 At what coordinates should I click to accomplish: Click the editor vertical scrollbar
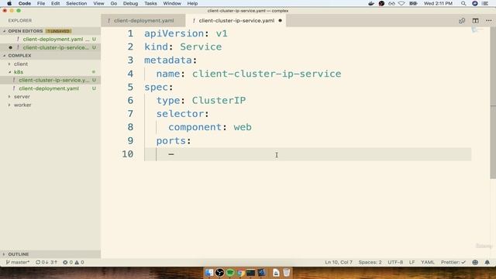coord(493,103)
